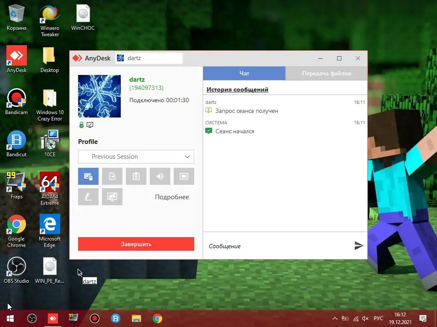Image resolution: width=437 pixels, height=327 pixels.
Task: Open File Explorer from the taskbar
Action: click(136, 318)
